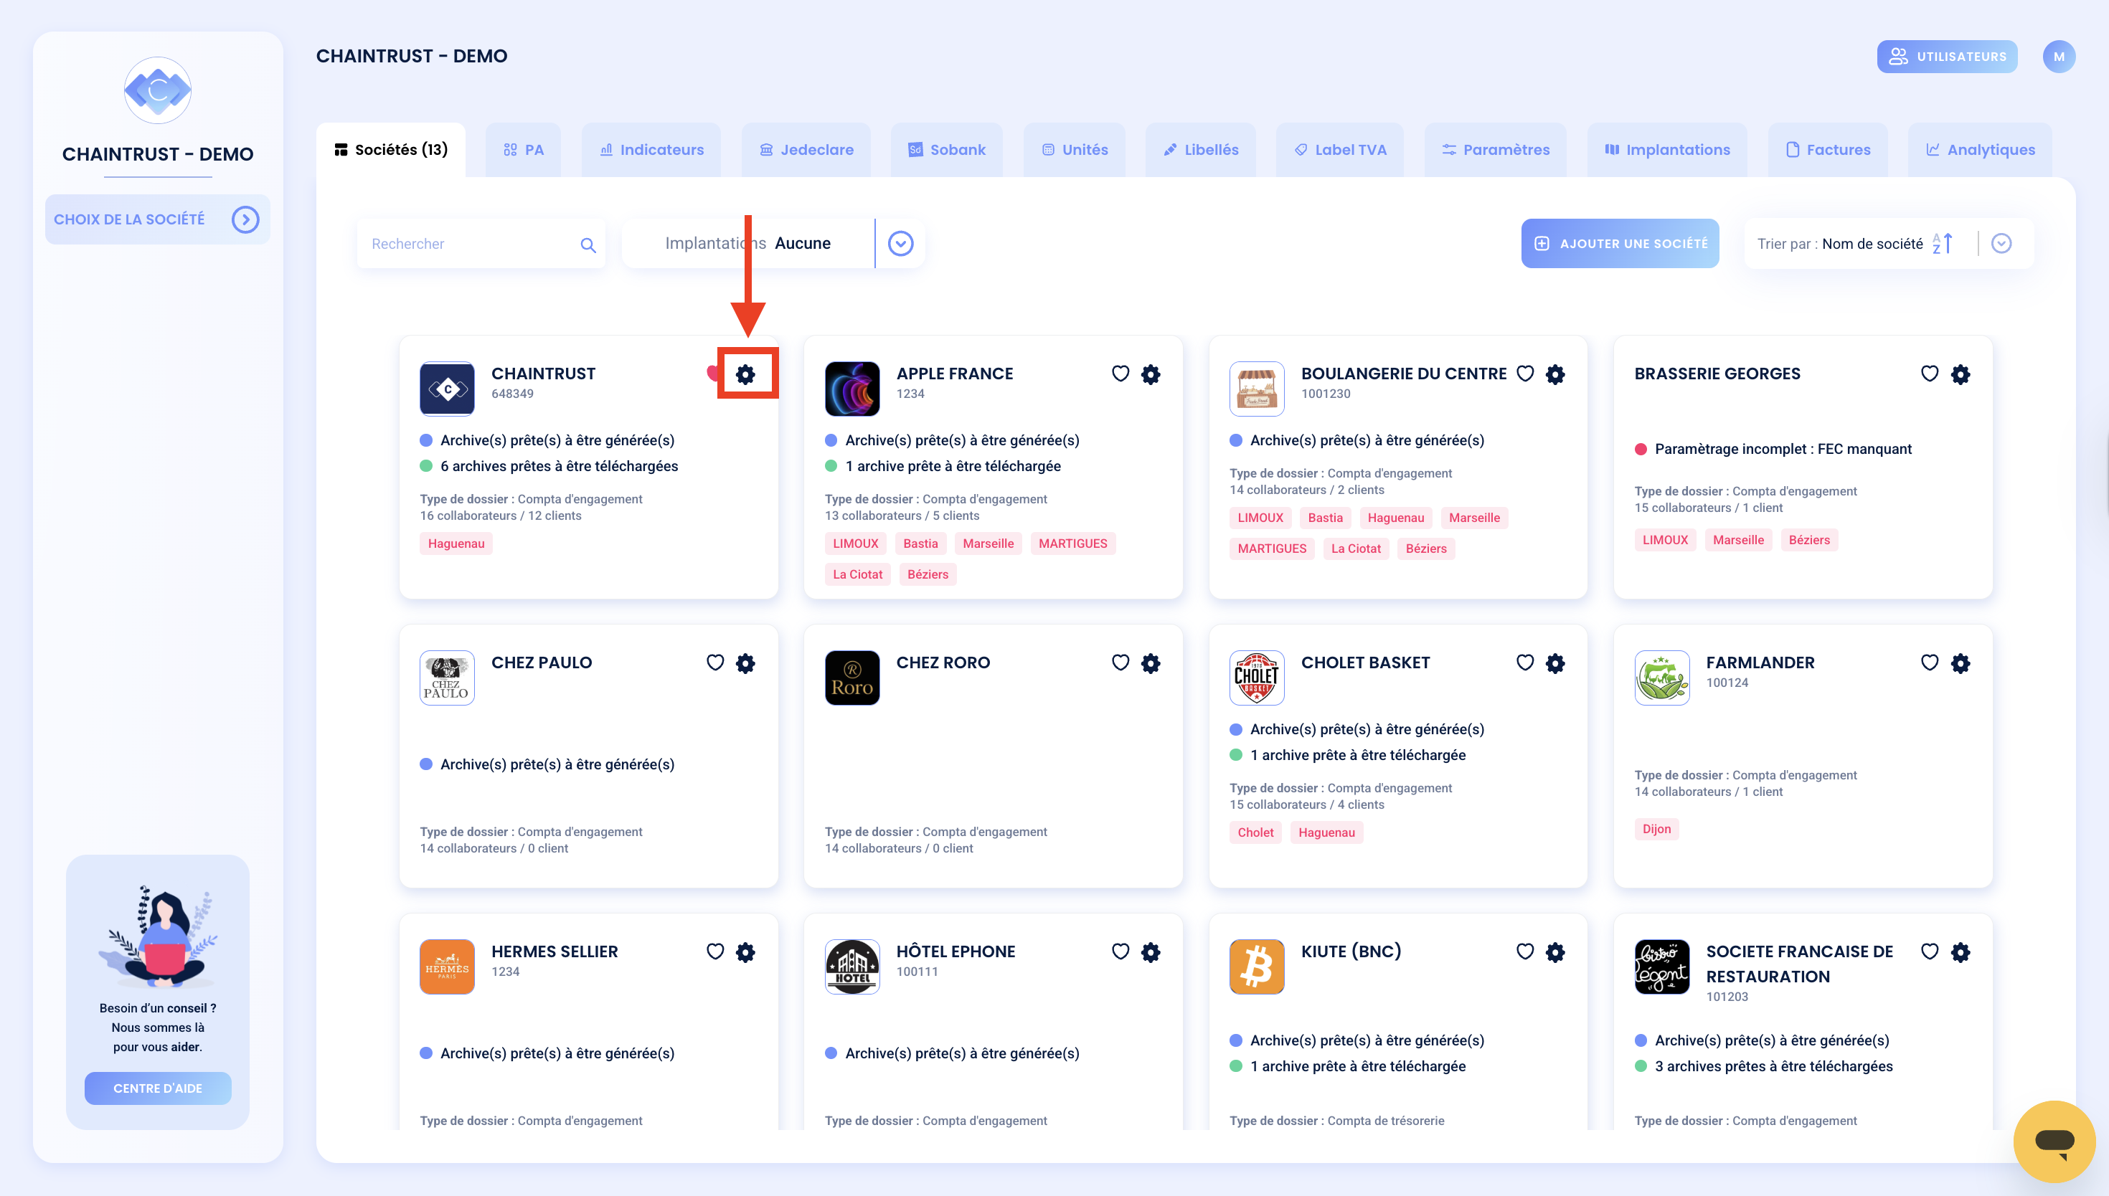Open settings gear for Farmlander

click(1961, 664)
